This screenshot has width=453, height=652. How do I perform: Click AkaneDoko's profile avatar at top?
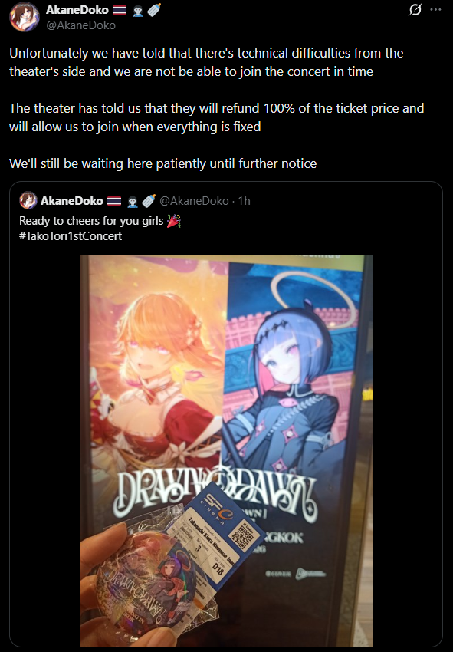coord(25,17)
